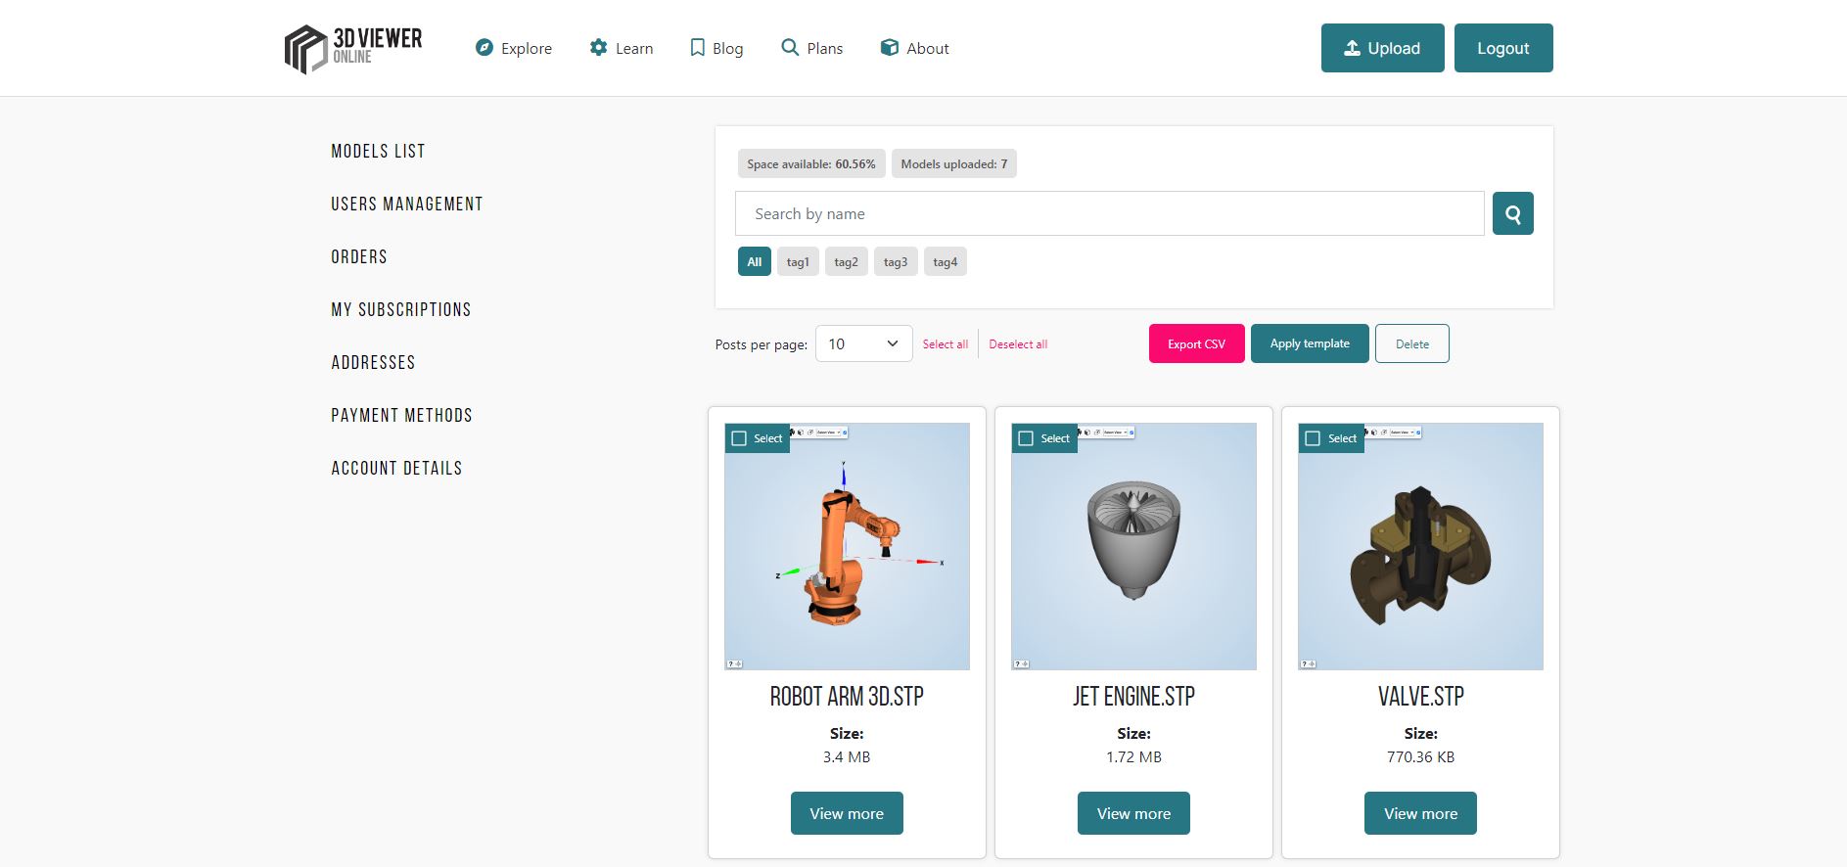Check the Select box on Jet Engine model
The height and width of the screenshot is (867, 1847).
(x=1027, y=438)
